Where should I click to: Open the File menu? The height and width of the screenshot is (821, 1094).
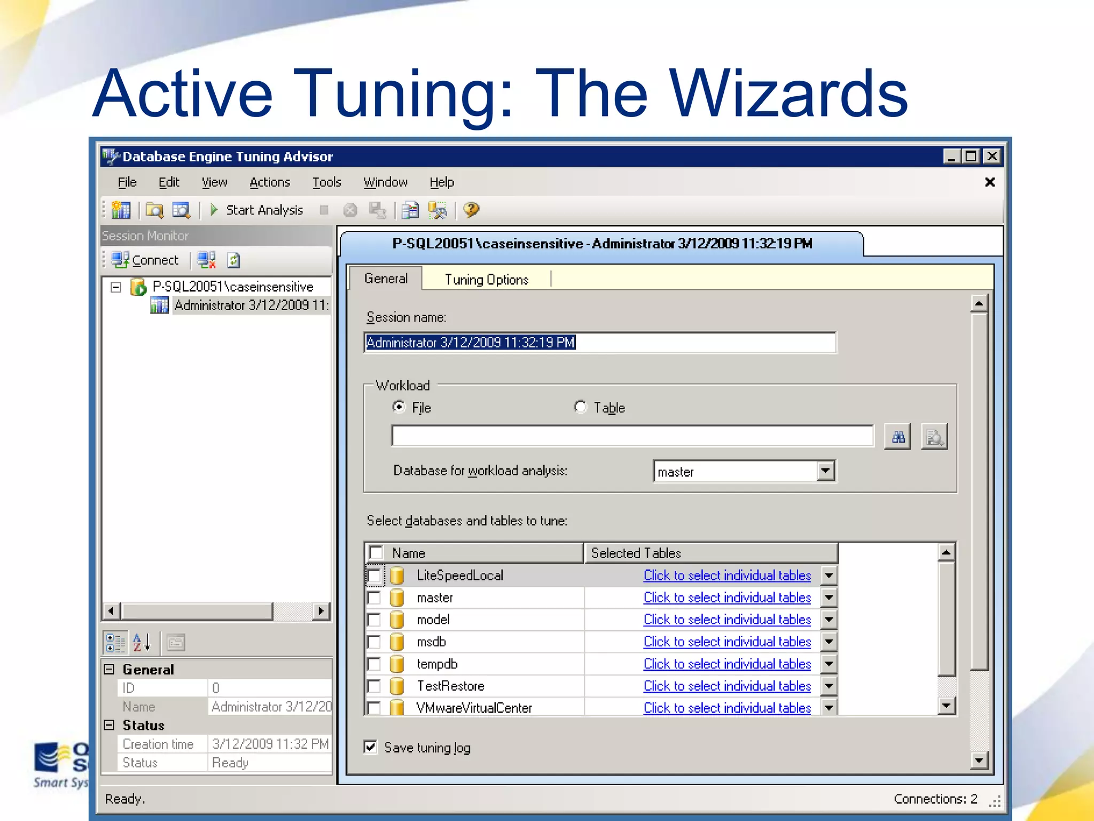click(127, 182)
